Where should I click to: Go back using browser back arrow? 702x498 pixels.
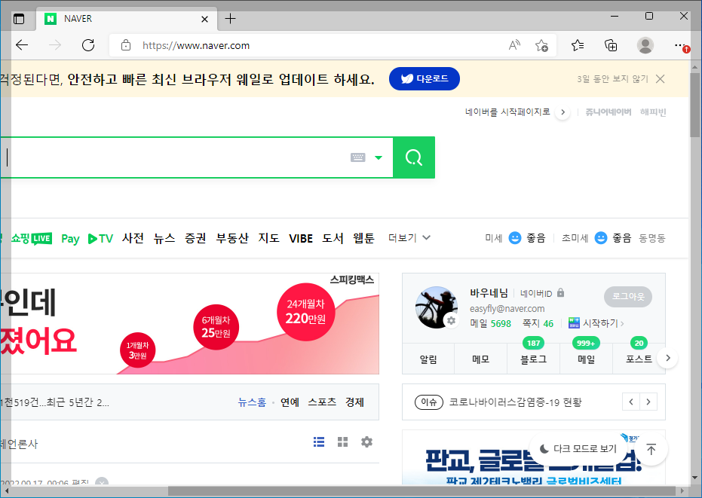coord(22,45)
